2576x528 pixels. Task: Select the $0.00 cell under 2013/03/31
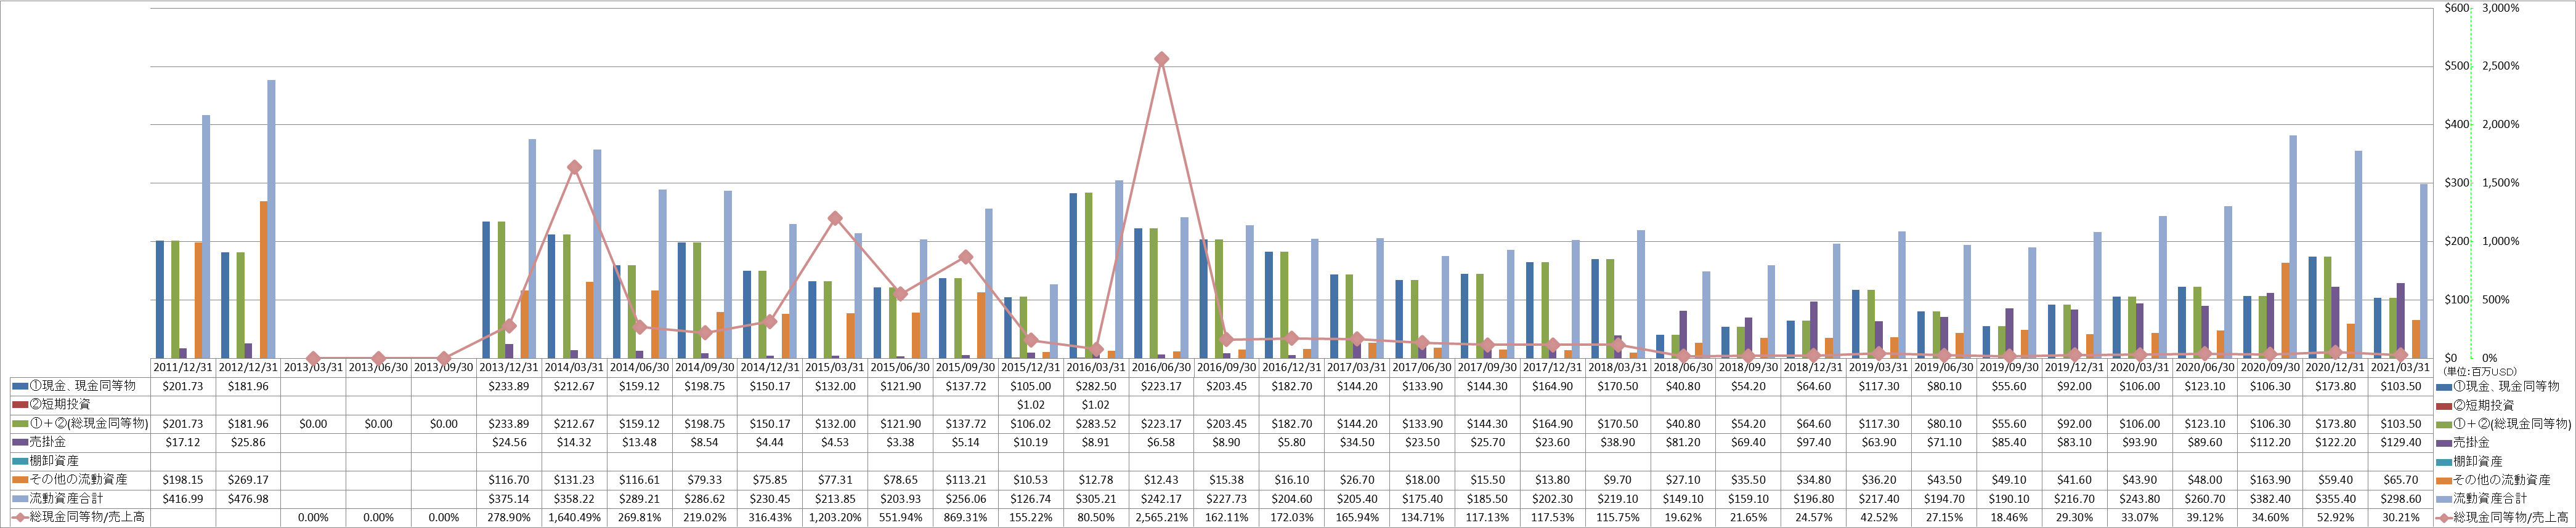[x=313, y=424]
